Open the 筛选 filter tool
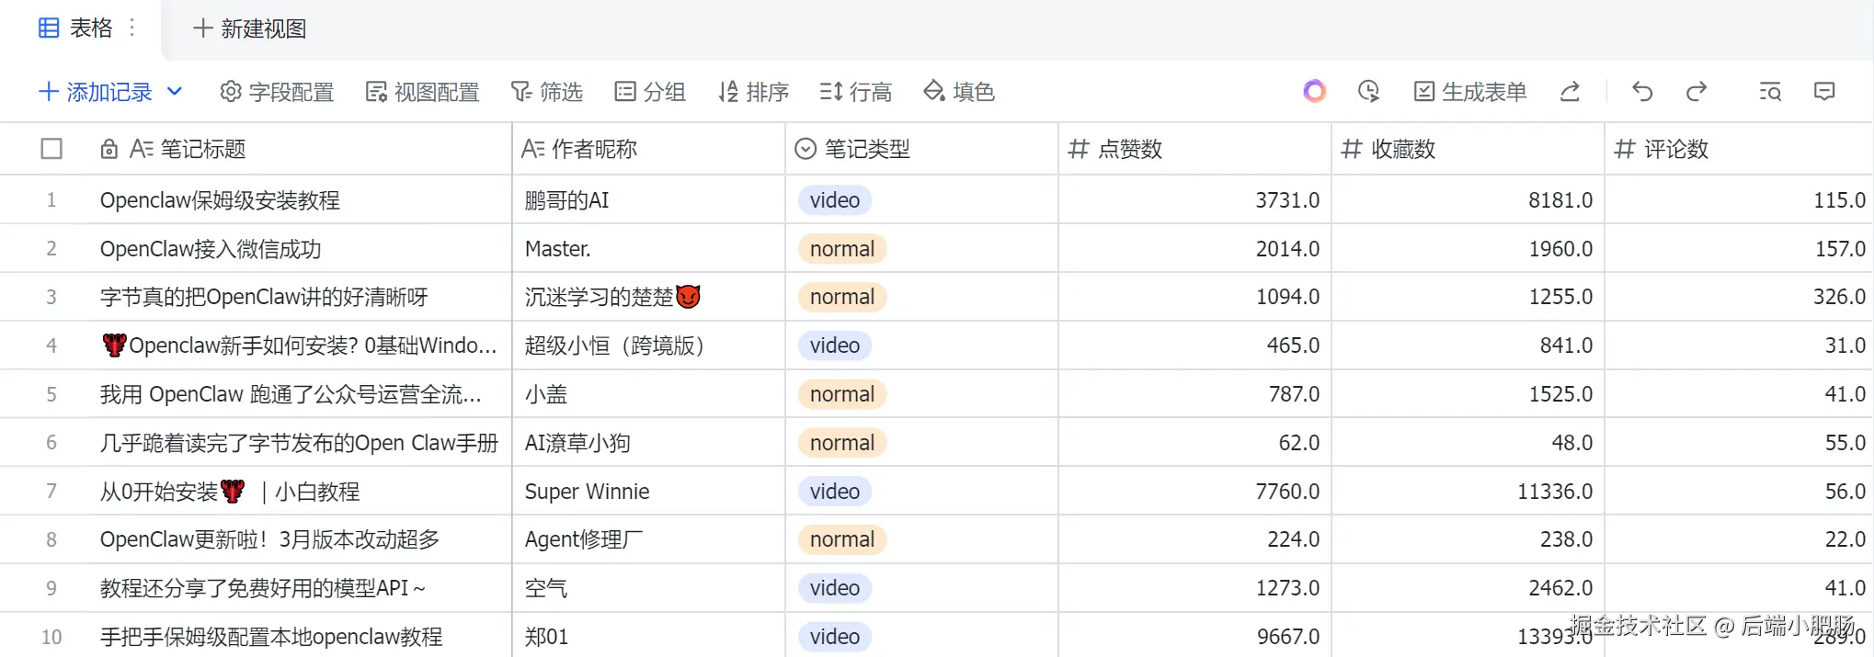The height and width of the screenshot is (657, 1874). click(x=547, y=92)
